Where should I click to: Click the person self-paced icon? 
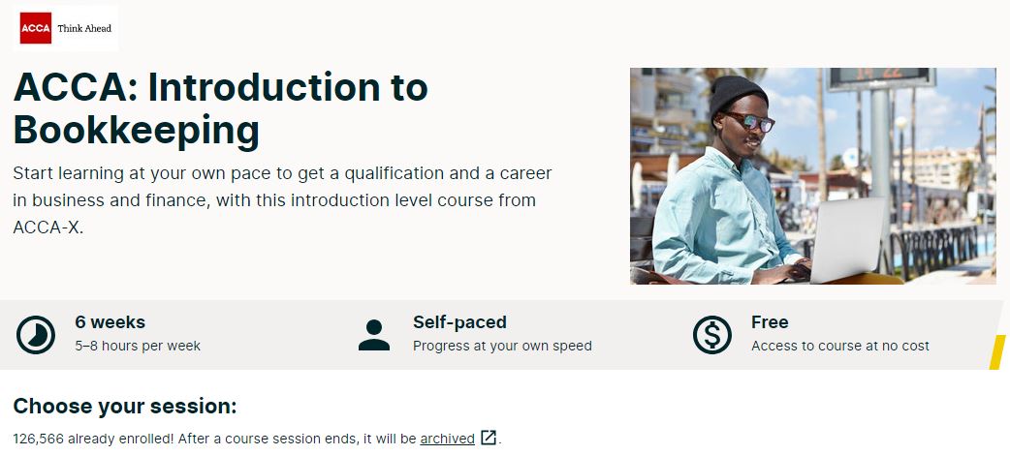point(374,335)
